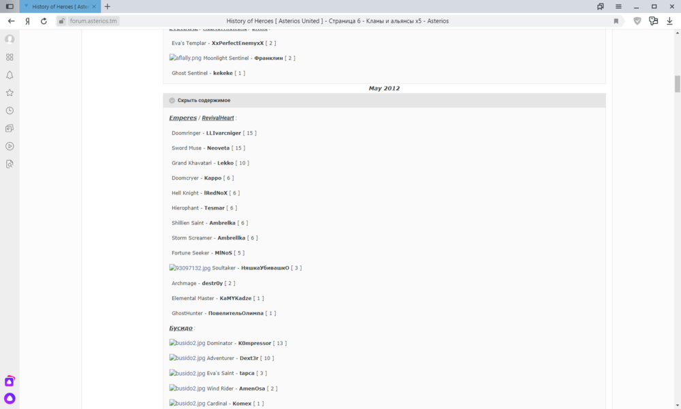Open the browser main menu
681x409 pixels.
618,7
